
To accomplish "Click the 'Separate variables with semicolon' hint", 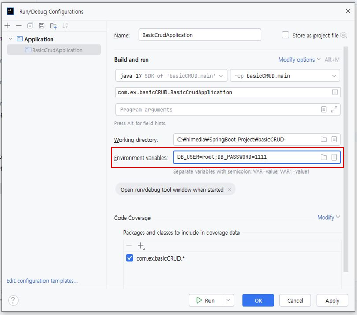I will 243,172.
